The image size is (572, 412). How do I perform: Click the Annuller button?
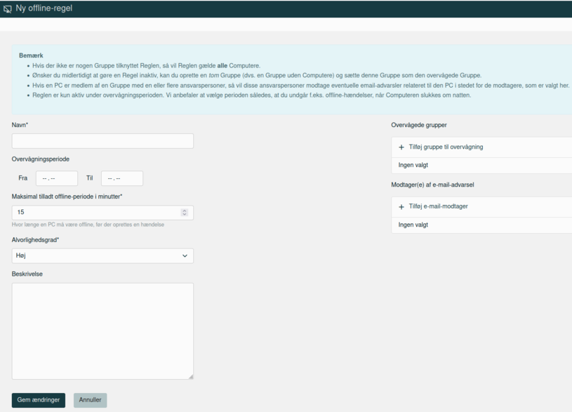tap(90, 400)
